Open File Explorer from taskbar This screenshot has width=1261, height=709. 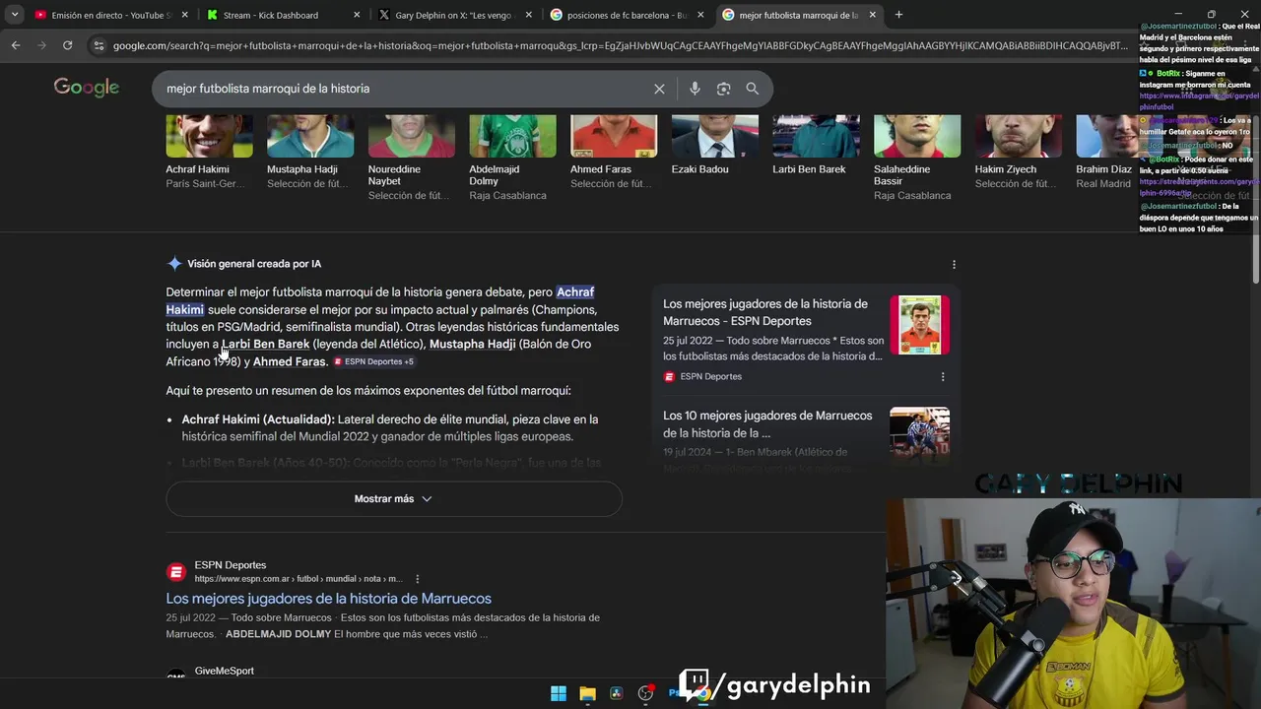pyautogui.click(x=587, y=693)
